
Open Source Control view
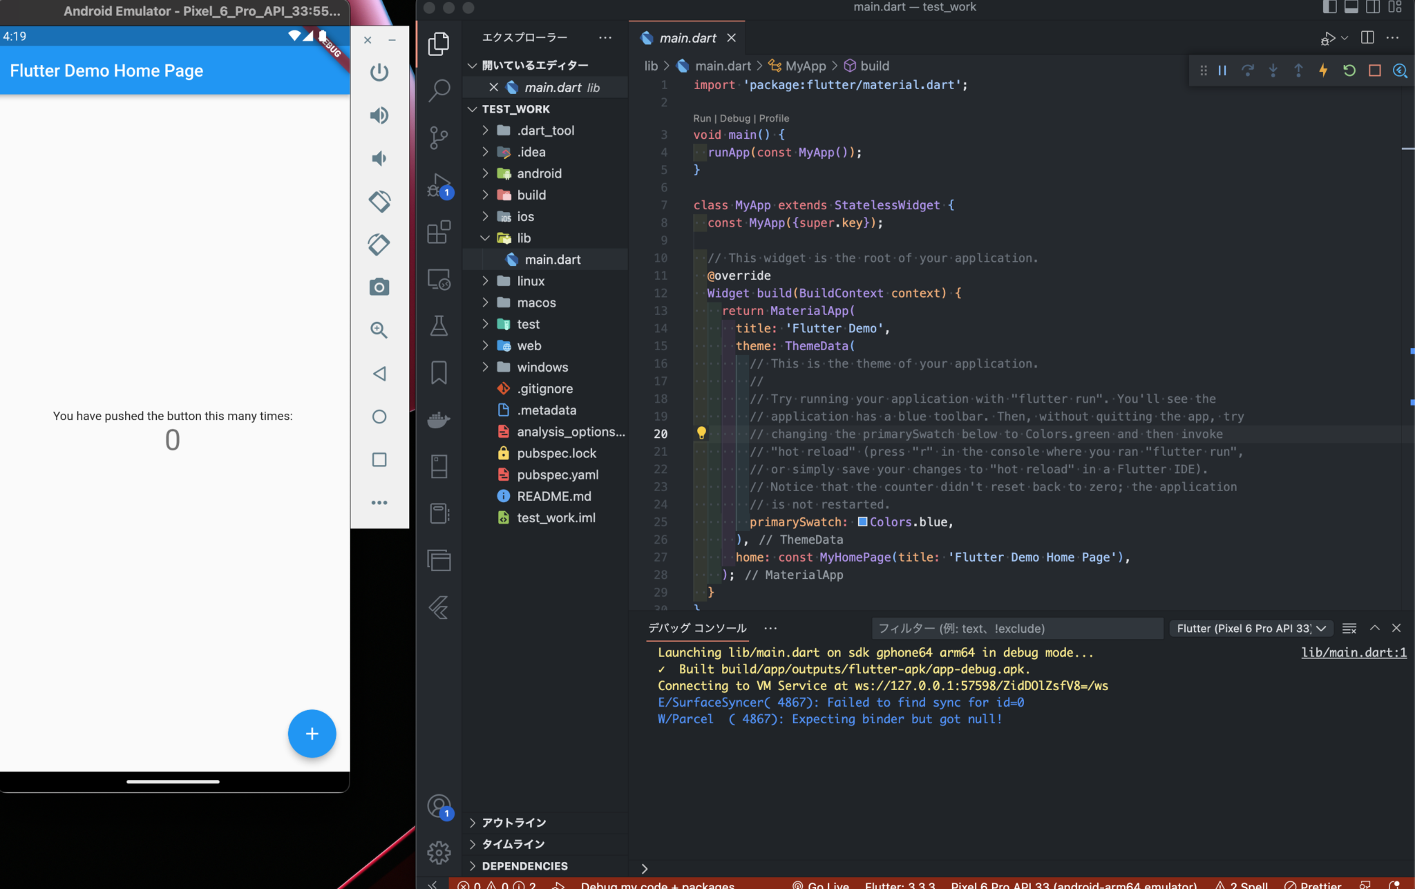439,137
